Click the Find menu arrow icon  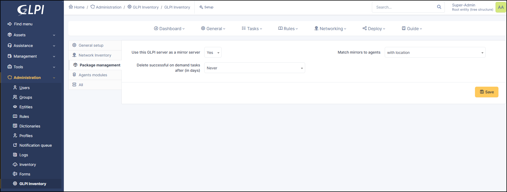(x=10, y=24)
